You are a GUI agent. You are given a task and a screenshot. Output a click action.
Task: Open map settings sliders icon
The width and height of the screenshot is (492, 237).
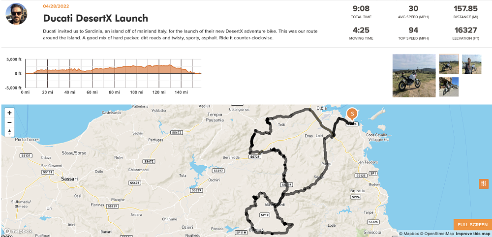(x=483, y=183)
